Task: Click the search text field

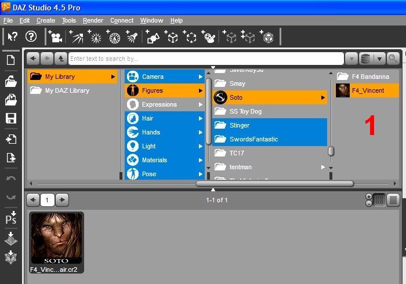Action: point(206,59)
